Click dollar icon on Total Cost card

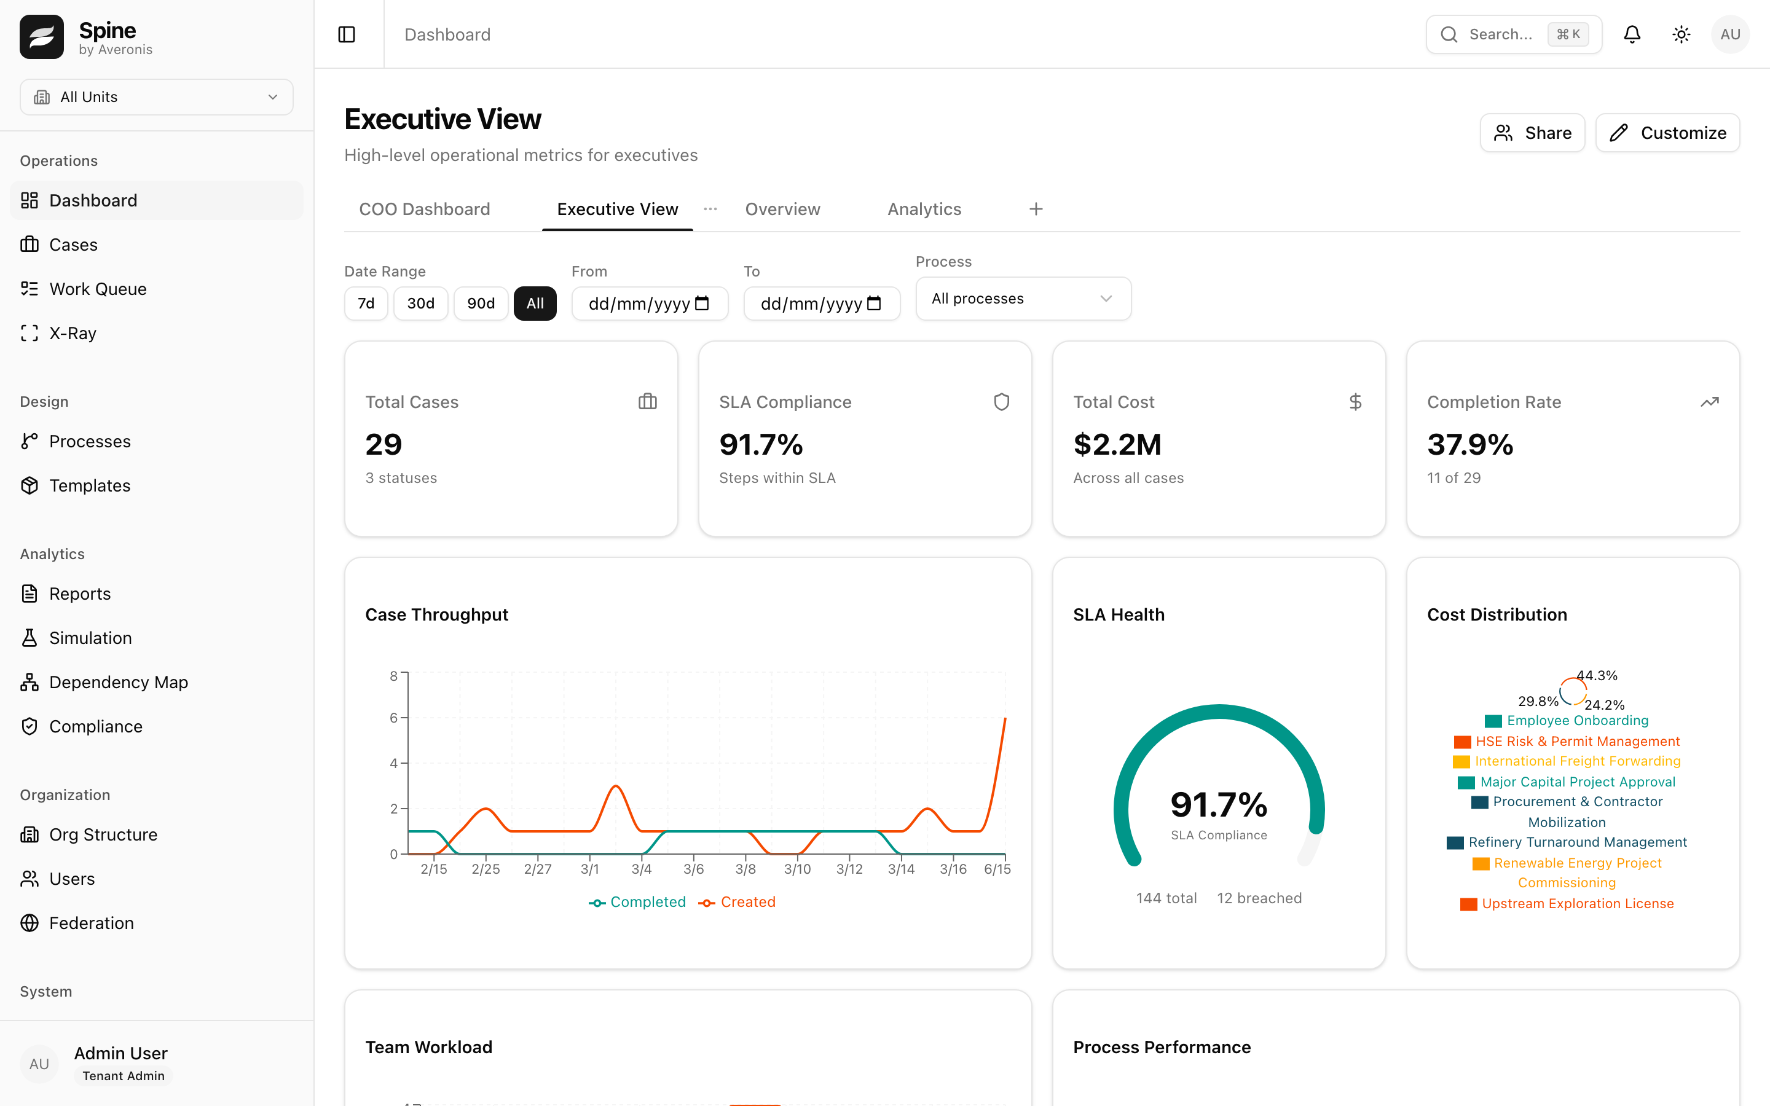click(x=1355, y=402)
